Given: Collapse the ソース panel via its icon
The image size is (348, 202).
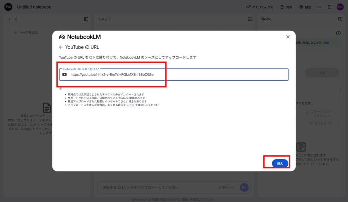Looking at the screenshot, I should [x=86, y=19].
